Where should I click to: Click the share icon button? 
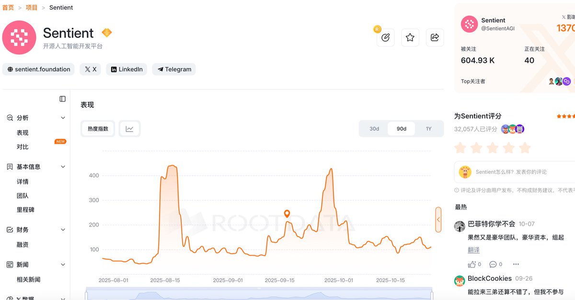coord(435,37)
